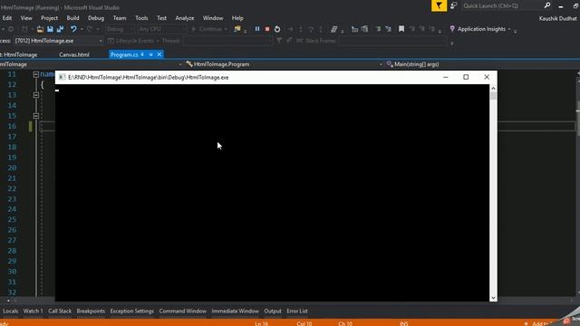Click the console window's title bar icon

(x=62, y=77)
